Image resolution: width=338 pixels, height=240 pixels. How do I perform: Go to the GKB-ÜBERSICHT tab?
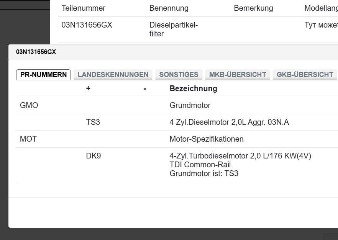tap(305, 75)
